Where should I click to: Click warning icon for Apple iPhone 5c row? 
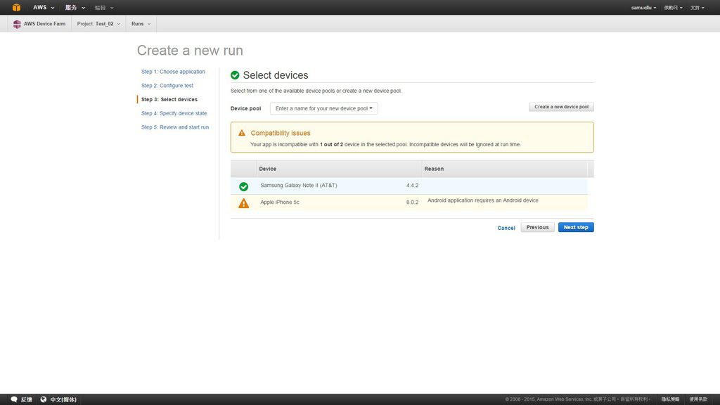tap(244, 203)
